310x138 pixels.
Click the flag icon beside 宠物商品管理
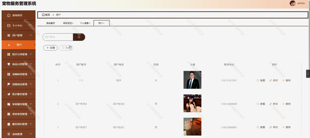pyautogui.click(x=8, y=84)
